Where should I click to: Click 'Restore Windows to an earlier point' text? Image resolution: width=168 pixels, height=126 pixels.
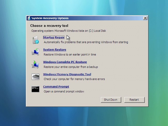(70, 54)
